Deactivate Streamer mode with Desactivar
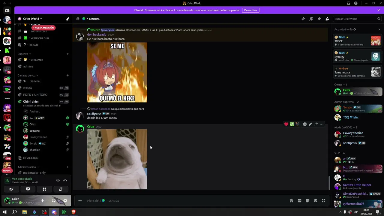The image size is (384, 216). (x=250, y=10)
